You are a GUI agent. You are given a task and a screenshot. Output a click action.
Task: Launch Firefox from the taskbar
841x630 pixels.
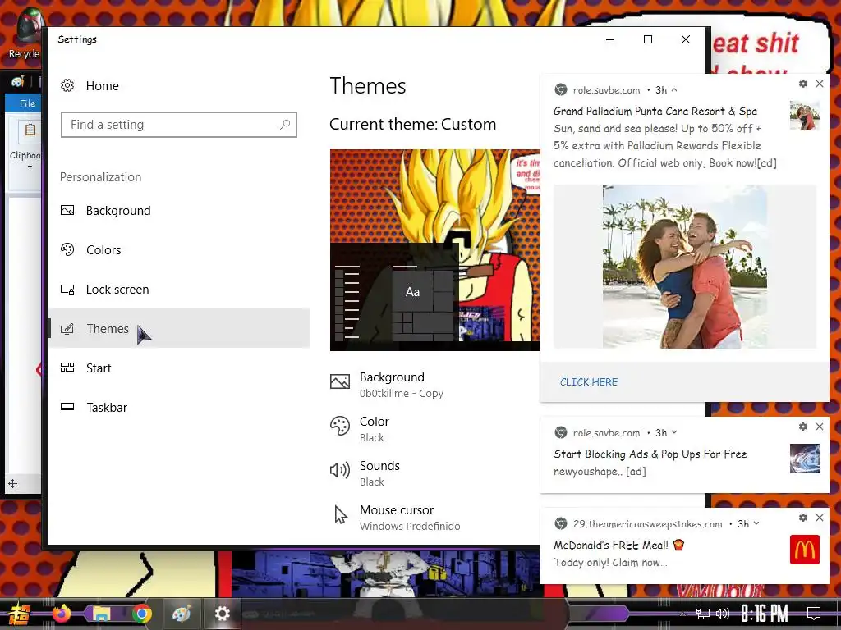61,614
